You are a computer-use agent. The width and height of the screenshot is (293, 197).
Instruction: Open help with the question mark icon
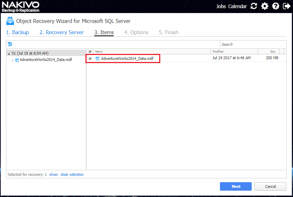click(276, 6)
